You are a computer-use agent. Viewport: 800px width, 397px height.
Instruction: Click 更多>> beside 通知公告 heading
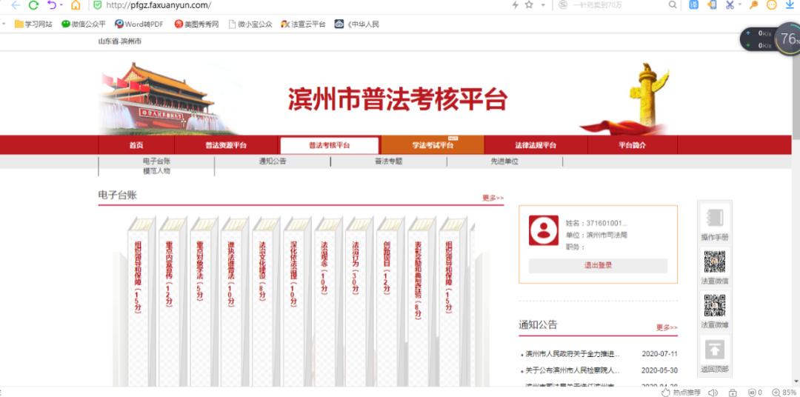667,327
